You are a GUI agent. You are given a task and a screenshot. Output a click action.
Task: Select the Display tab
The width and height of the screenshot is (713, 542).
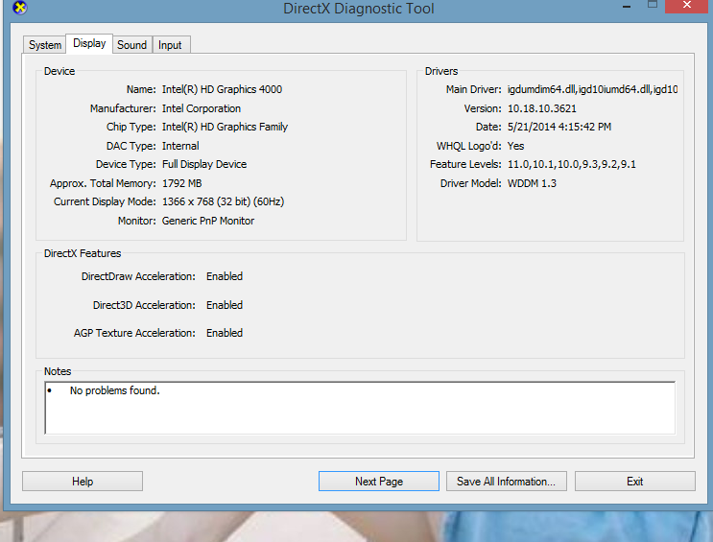(89, 44)
